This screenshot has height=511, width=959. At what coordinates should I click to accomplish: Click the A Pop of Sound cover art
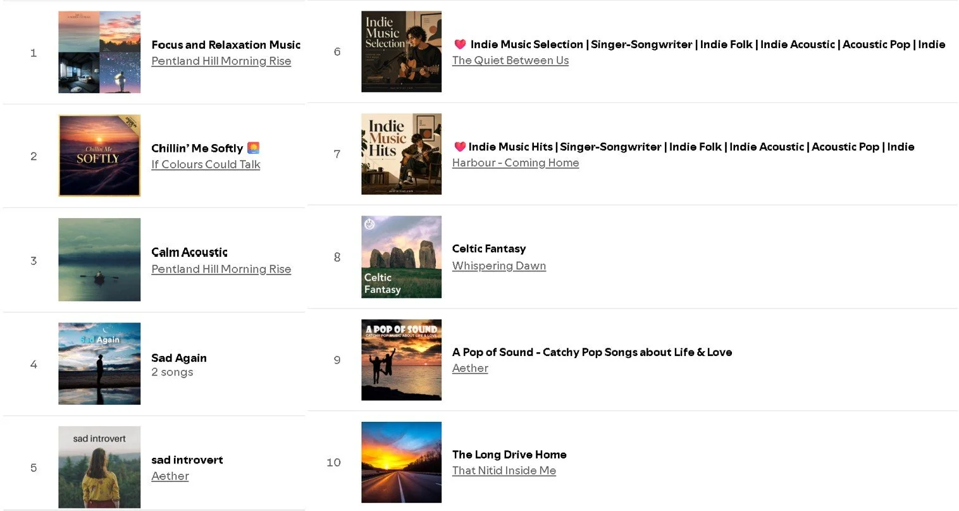pos(401,360)
